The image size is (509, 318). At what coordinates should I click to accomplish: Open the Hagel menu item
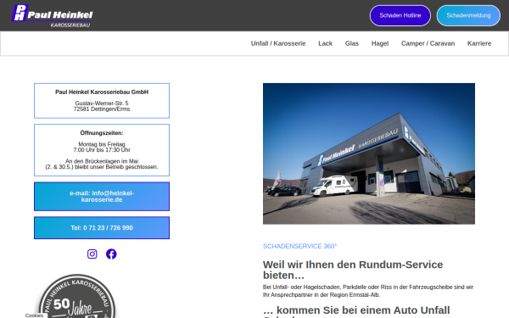380,43
